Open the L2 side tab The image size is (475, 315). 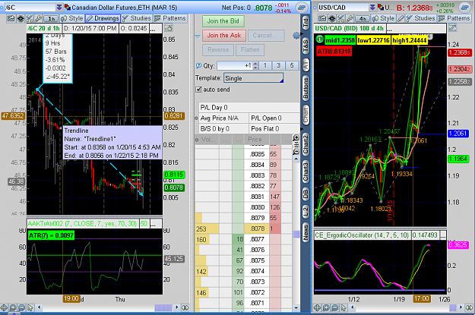tap(306, 212)
